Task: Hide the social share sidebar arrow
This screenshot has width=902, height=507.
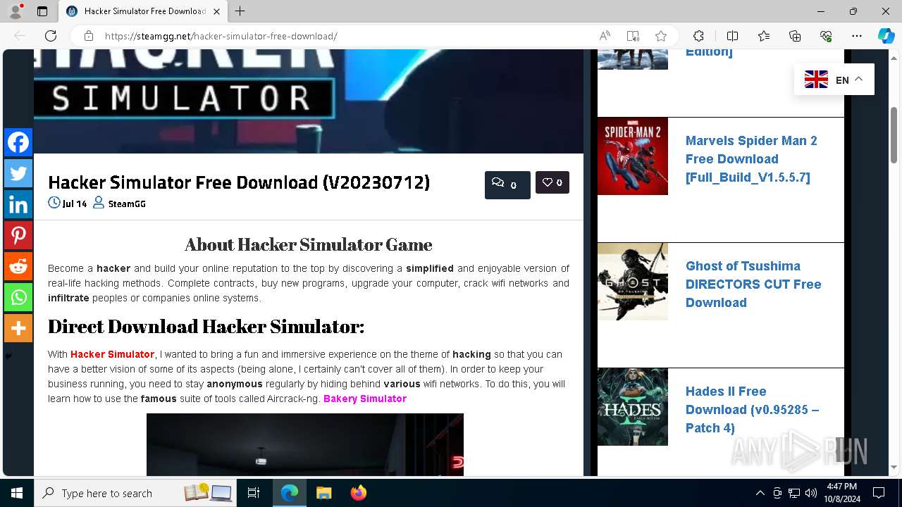Action: tap(8, 356)
